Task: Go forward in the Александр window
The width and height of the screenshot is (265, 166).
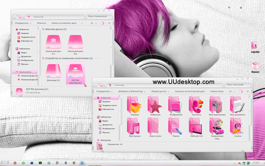Action: point(101,85)
